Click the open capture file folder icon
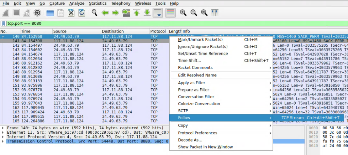The height and width of the screenshot is (155, 348). (50, 13)
